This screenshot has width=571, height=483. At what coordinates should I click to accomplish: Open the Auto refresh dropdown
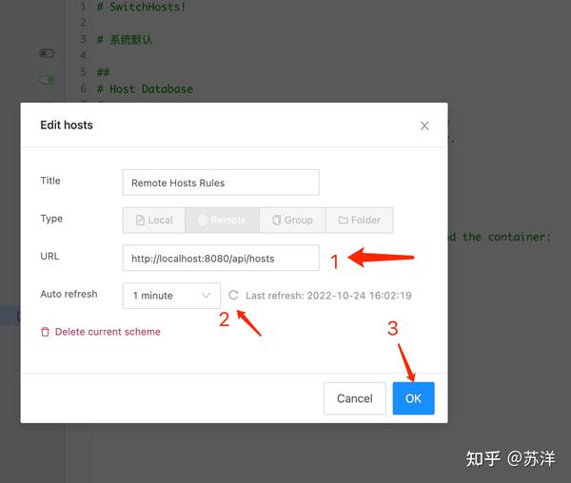(171, 296)
